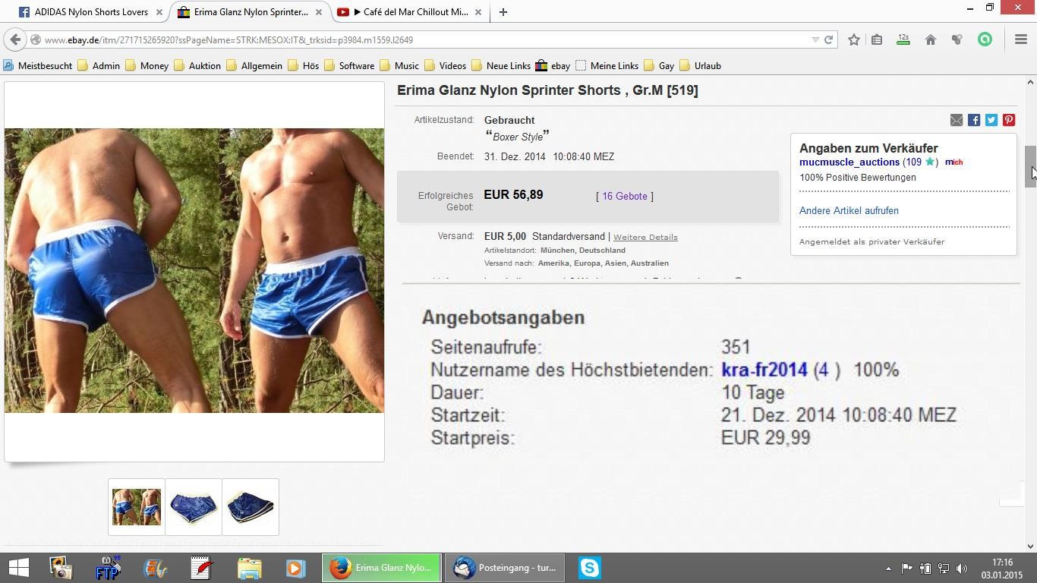Email this listing via envelope icon
Image resolution: width=1037 pixels, height=583 pixels.
tap(957, 120)
